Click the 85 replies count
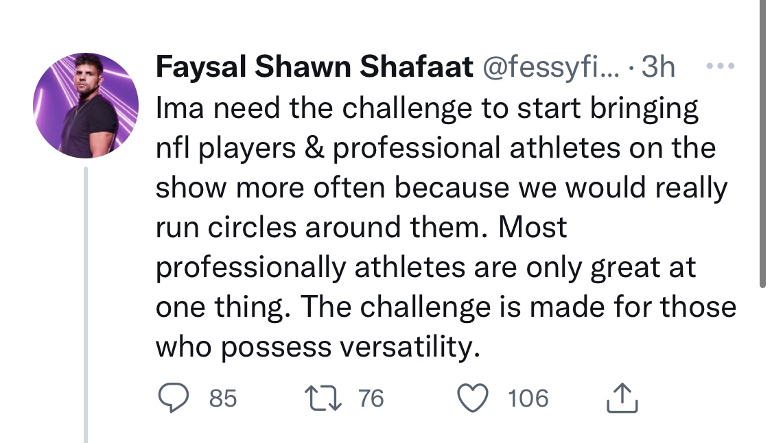Viewport: 772px width, 443px height. [x=223, y=398]
